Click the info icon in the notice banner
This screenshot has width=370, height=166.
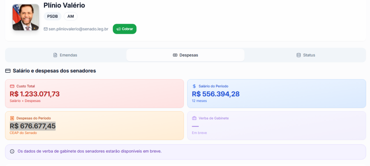pos(12,151)
